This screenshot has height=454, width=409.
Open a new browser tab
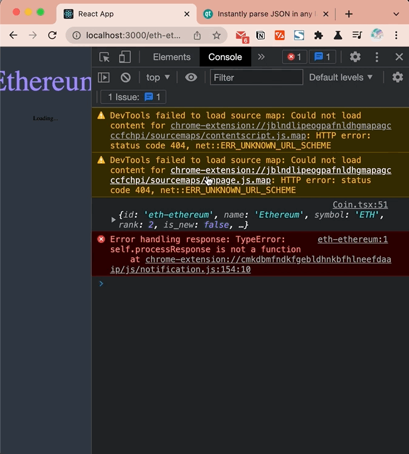[349, 14]
